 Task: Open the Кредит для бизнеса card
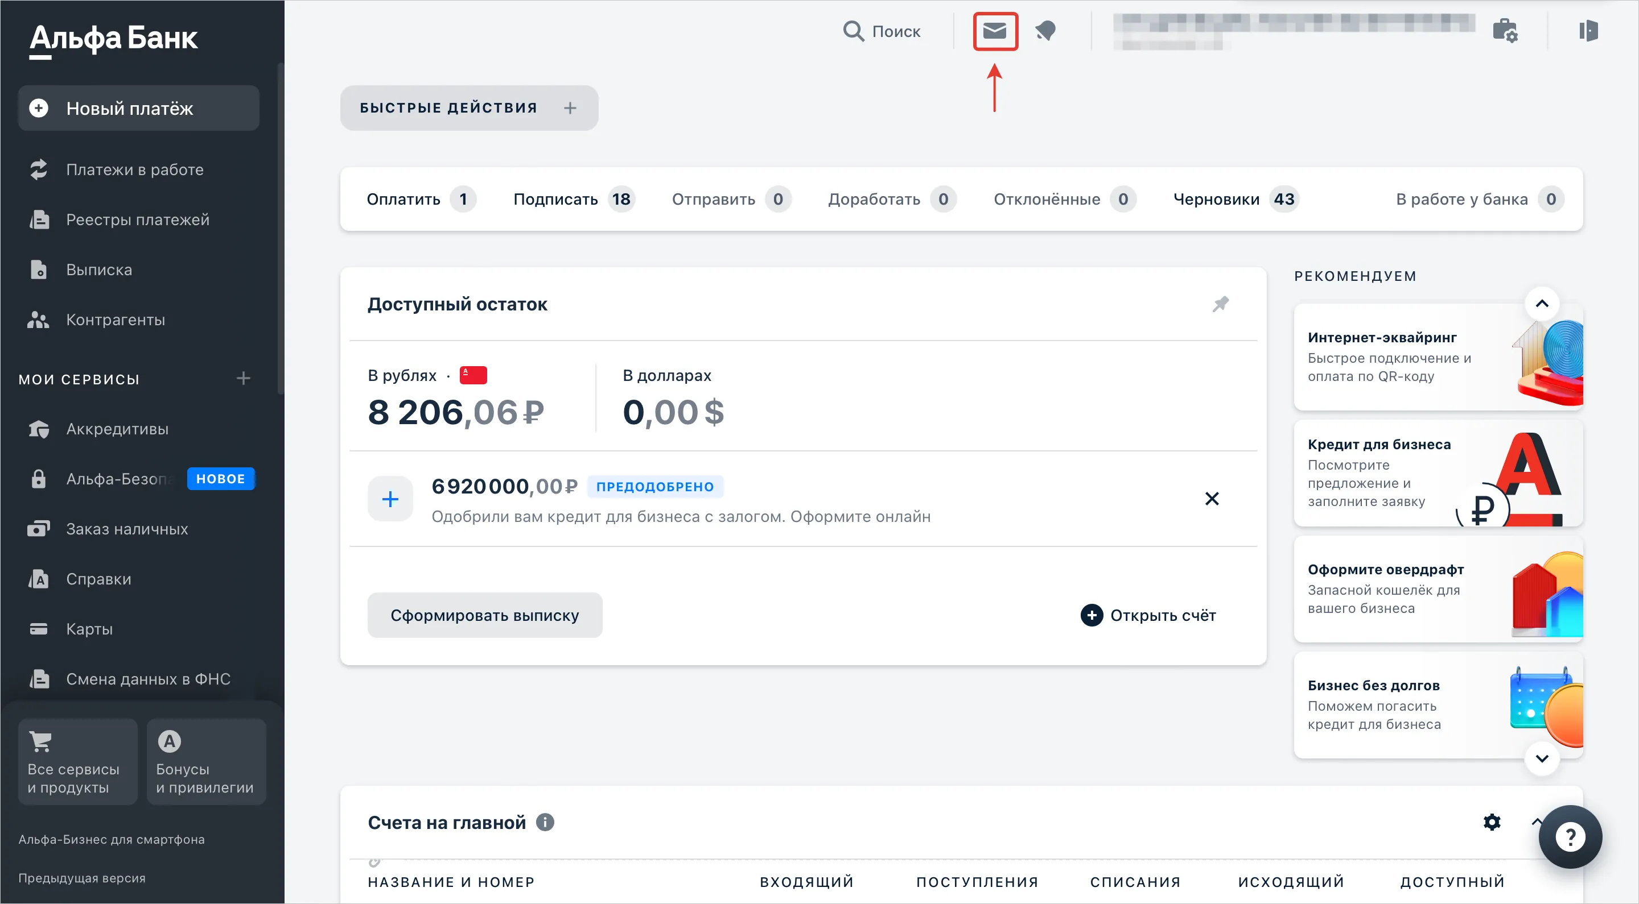click(1438, 473)
